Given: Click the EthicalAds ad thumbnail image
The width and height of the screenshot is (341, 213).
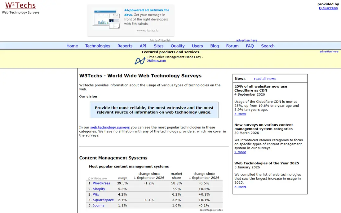Looking at the screenshot, I should point(106,19).
